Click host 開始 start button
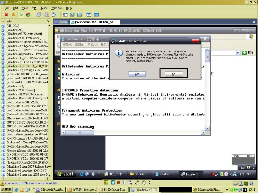Image resolution: width=258 pixels, height=193 pixels. 6,189
